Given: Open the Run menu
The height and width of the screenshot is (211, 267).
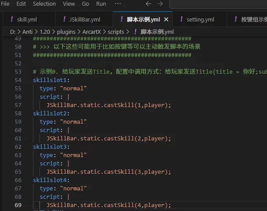Looking at the screenshot, I should 101,4.
